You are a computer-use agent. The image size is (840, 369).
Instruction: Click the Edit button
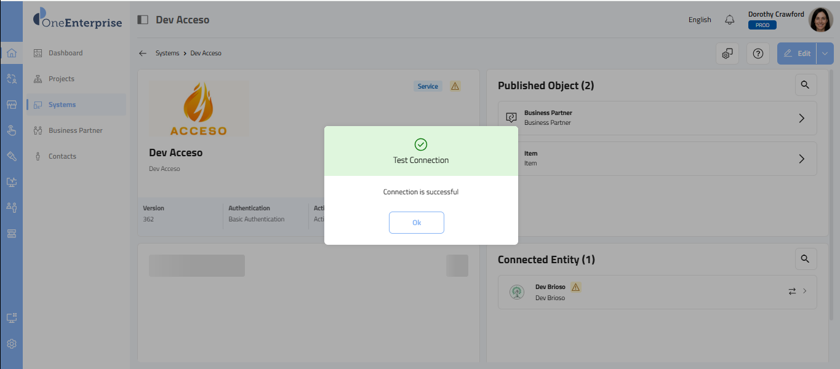click(797, 54)
